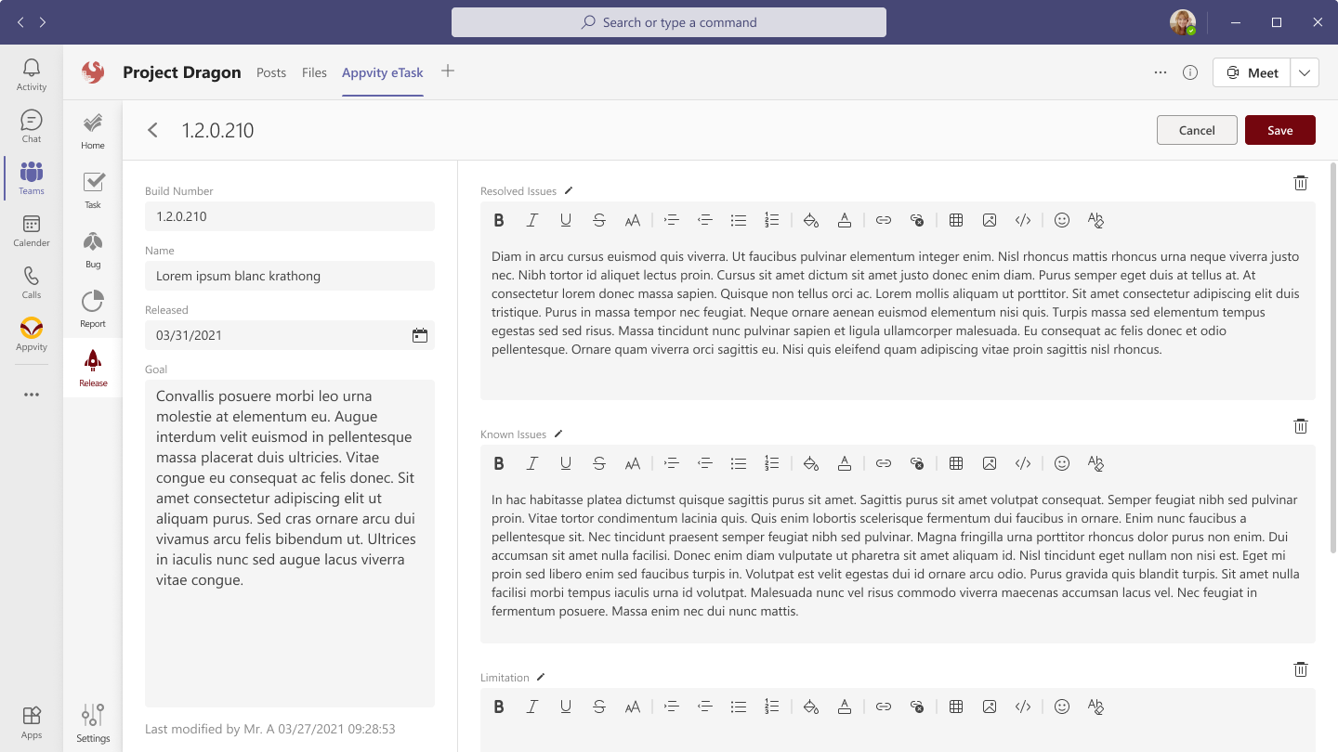
Task: Insert an image in the Resolved Issues editor
Action: (990, 219)
